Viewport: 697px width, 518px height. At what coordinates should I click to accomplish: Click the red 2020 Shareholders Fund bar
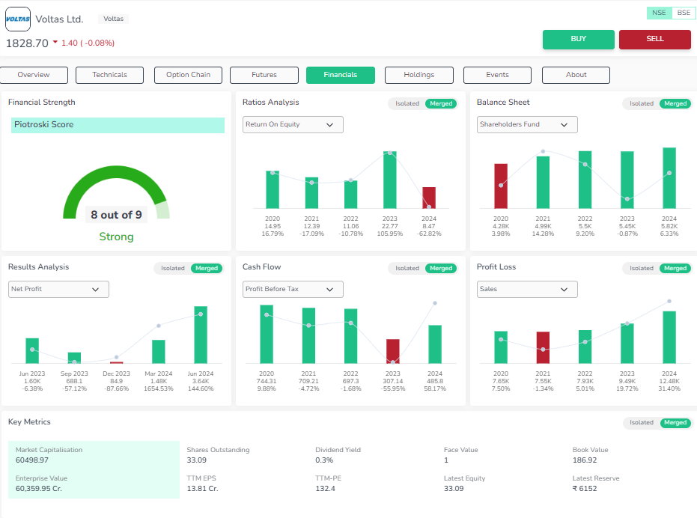point(501,186)
